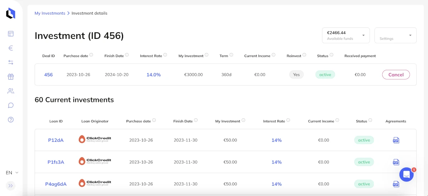Click info icon beside Term header
Image resolution: width=428 pixels, height=196 pixels.
(231, 55)
